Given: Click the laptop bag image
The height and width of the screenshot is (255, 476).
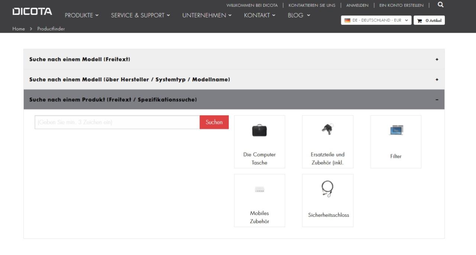Looking at the screenshot, I should pyautogui.click(x=260, y=131).
